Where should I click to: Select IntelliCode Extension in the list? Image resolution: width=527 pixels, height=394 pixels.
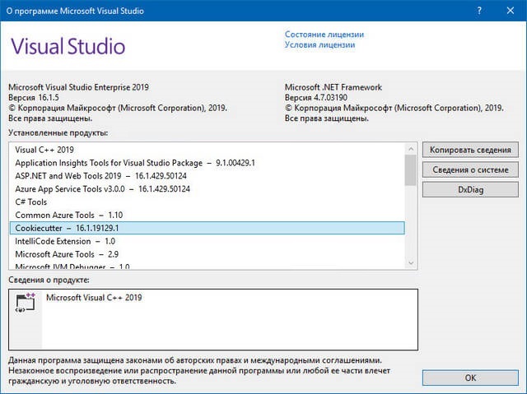pyautogui.click(x=65, y=241)
